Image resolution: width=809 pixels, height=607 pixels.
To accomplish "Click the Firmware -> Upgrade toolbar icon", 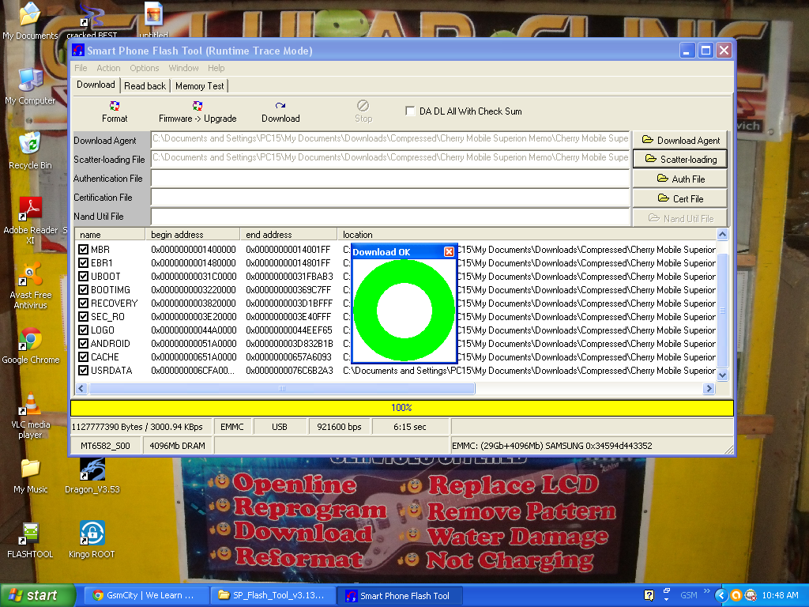I will tap(197, 111).
